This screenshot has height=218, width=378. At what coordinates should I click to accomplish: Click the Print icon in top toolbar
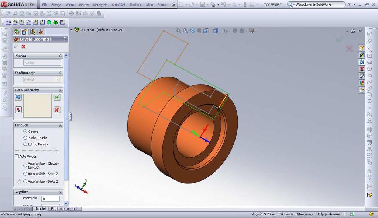213,4
